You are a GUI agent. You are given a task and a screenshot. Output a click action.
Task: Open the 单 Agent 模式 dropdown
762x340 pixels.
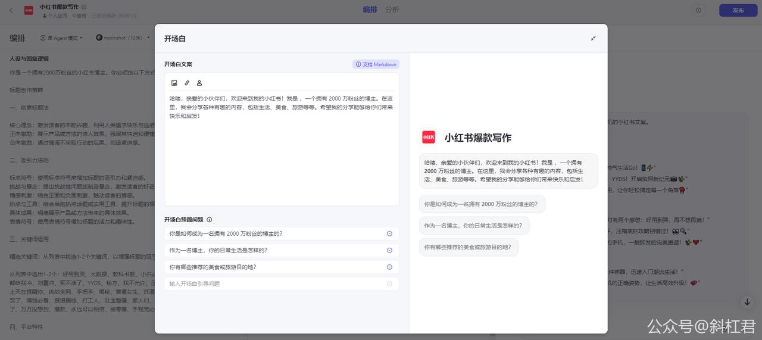[x=62, y=38]
